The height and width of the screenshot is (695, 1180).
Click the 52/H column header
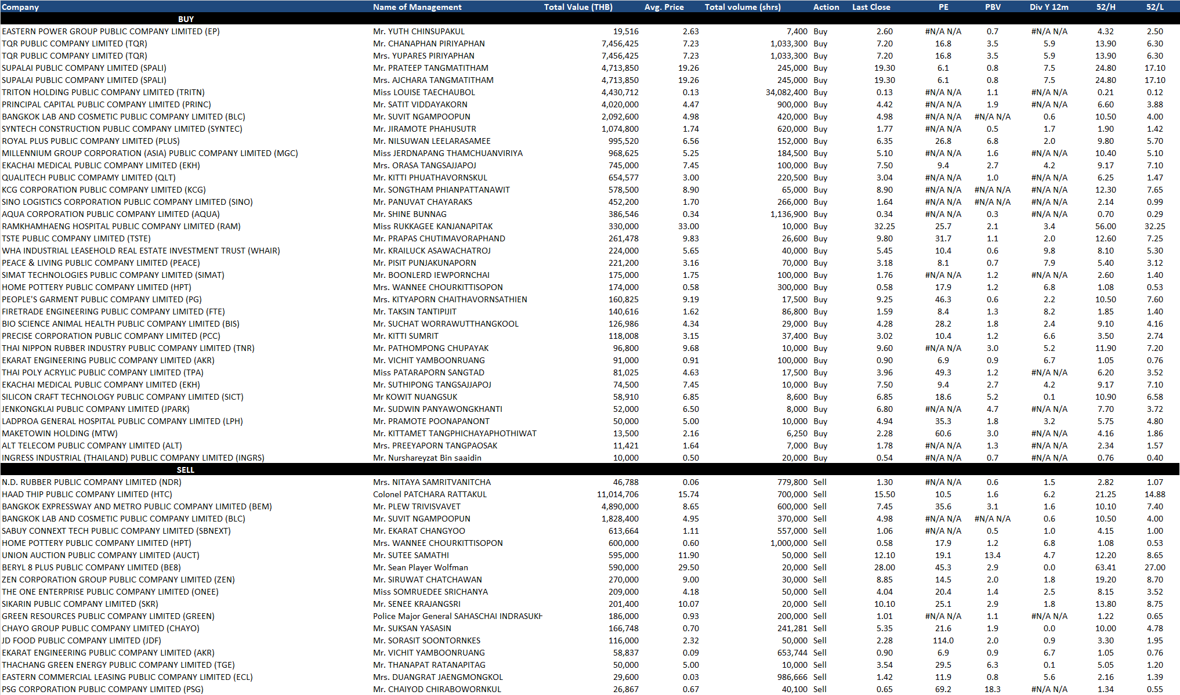1106,7
